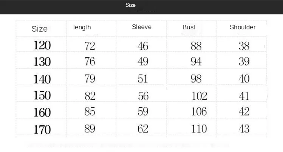The height and width of the screenshot is (152, 283).
Task: Click the size 140 row label
Action: click(x=42, y=79)
